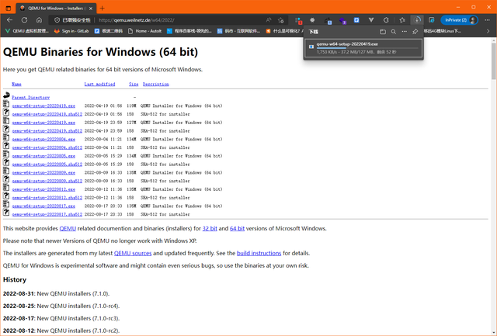The height and width of the screenshot is (336, 497).
Task: Sort listing by Size column
Action: tap(134, 84)
